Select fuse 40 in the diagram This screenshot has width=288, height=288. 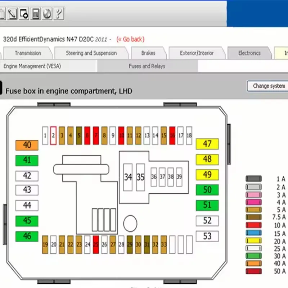click(26, 145)
